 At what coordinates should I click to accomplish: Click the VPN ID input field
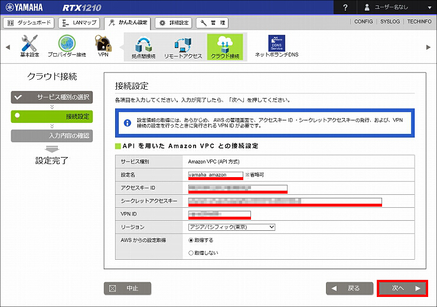point(220,214)
